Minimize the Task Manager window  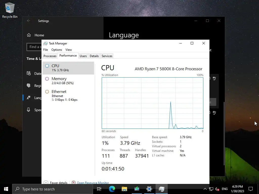tap(181, 43)
